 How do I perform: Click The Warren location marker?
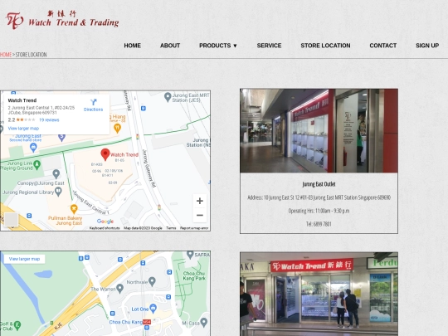(119, 288)
